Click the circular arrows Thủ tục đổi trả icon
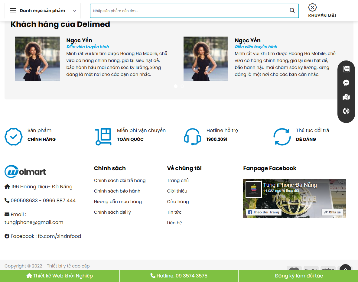358x282 pixels. (282, 137)
